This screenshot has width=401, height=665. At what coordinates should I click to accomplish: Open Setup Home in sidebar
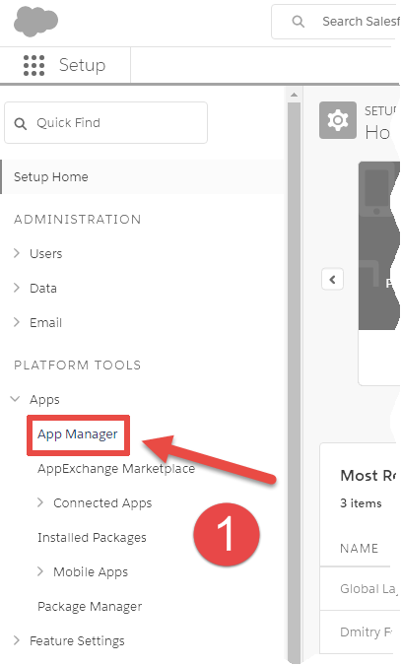143,177
